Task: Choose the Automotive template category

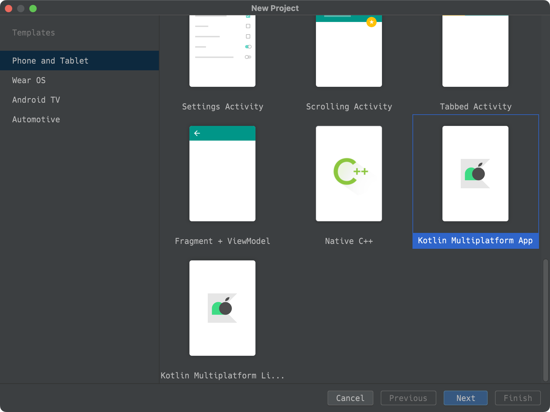Action: click(x=79, y=119)
